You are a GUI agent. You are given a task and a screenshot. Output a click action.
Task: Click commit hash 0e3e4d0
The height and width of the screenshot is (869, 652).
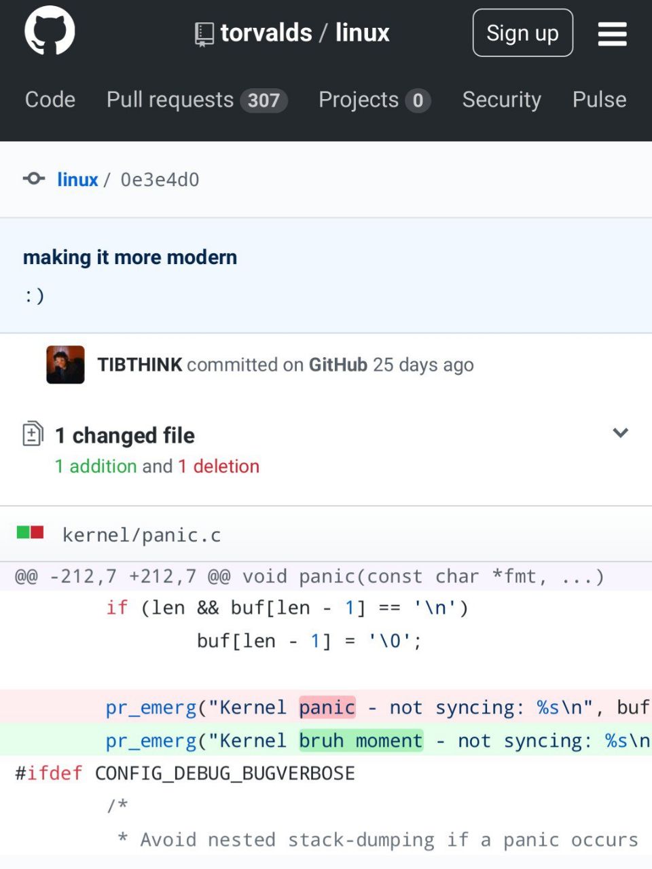pyautogui.click(x=160, y=179)
